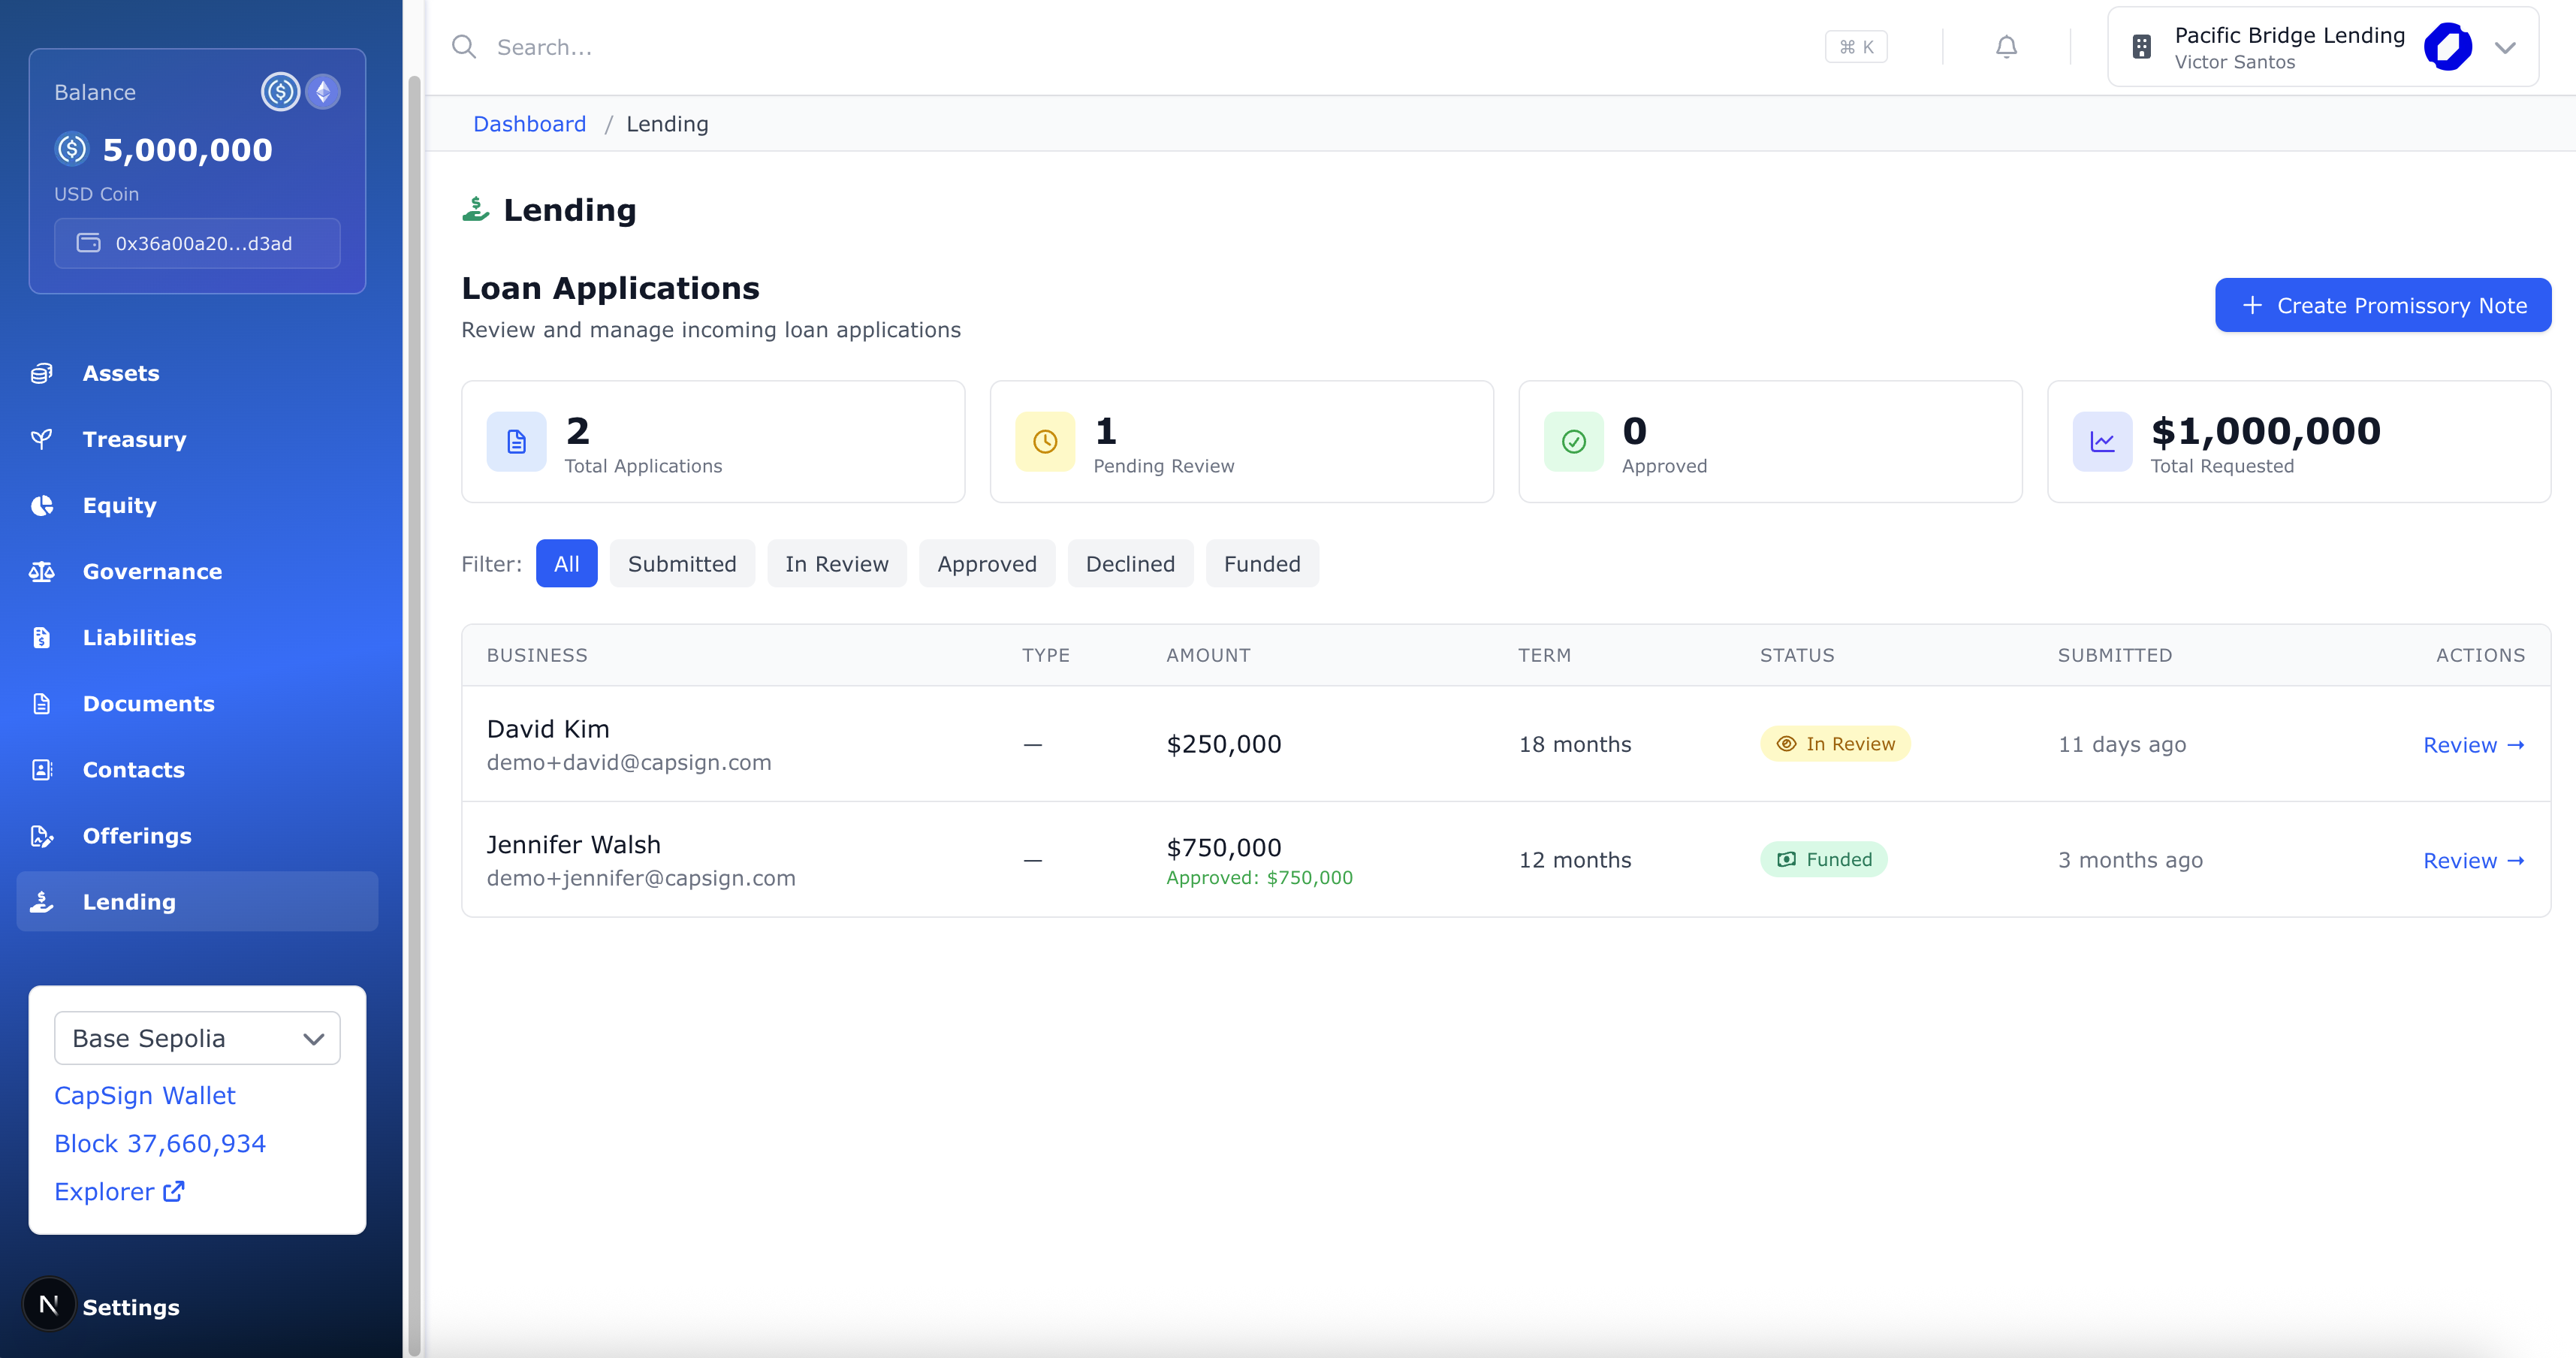Click the USDC balance toggle icon
Image resolution: width=2576 pixels, height=1358 pixels.
click(280, 91)
